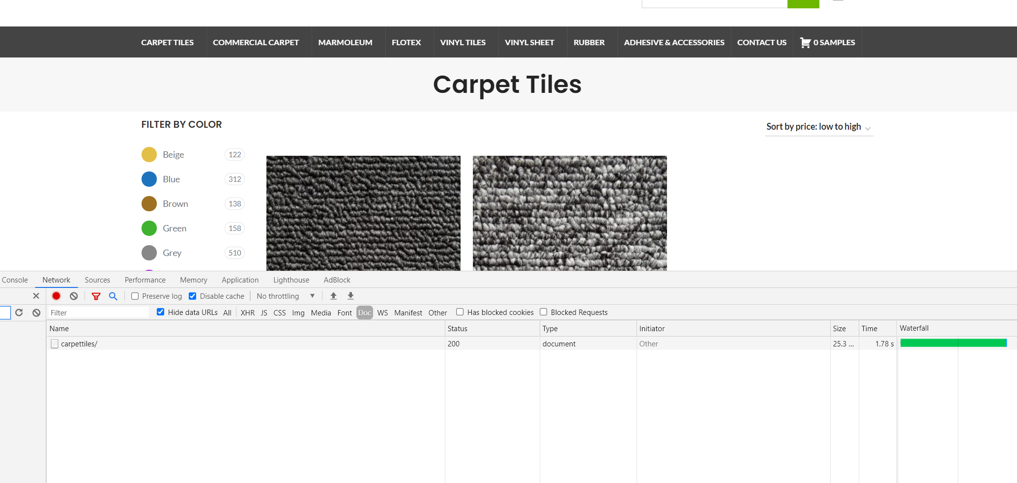This screenshot has width=1017, height=483.
Task: Import HAR file upload arrow icon
Action: point(333,296)
